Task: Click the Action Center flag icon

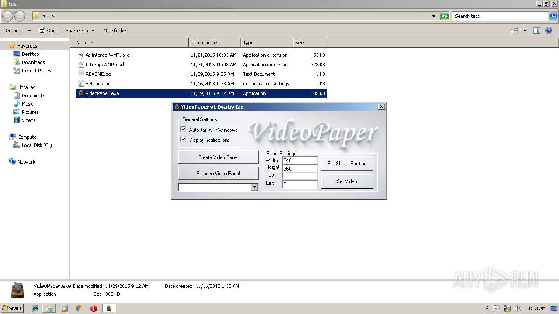Action: click(497, 308)
